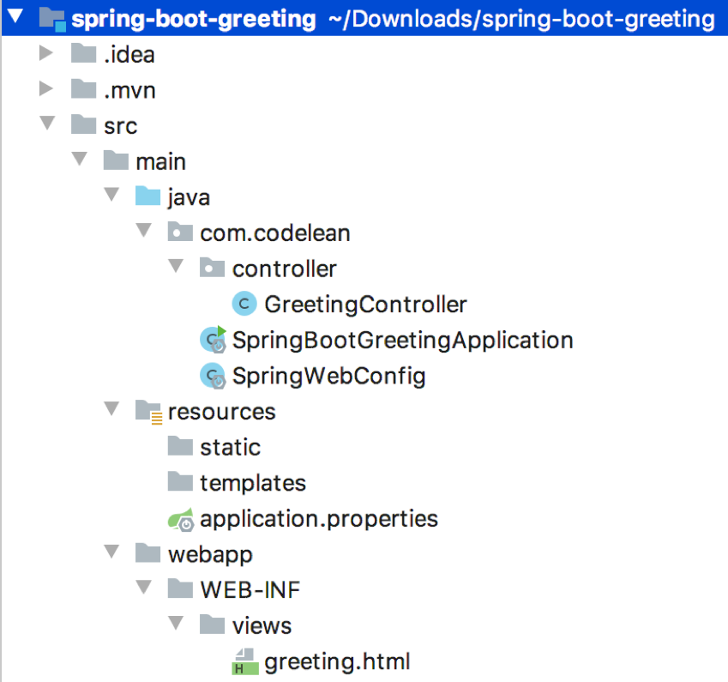Click the WEB-INF folder icon
The image size is (728, 682).
[x=180, y=589]
